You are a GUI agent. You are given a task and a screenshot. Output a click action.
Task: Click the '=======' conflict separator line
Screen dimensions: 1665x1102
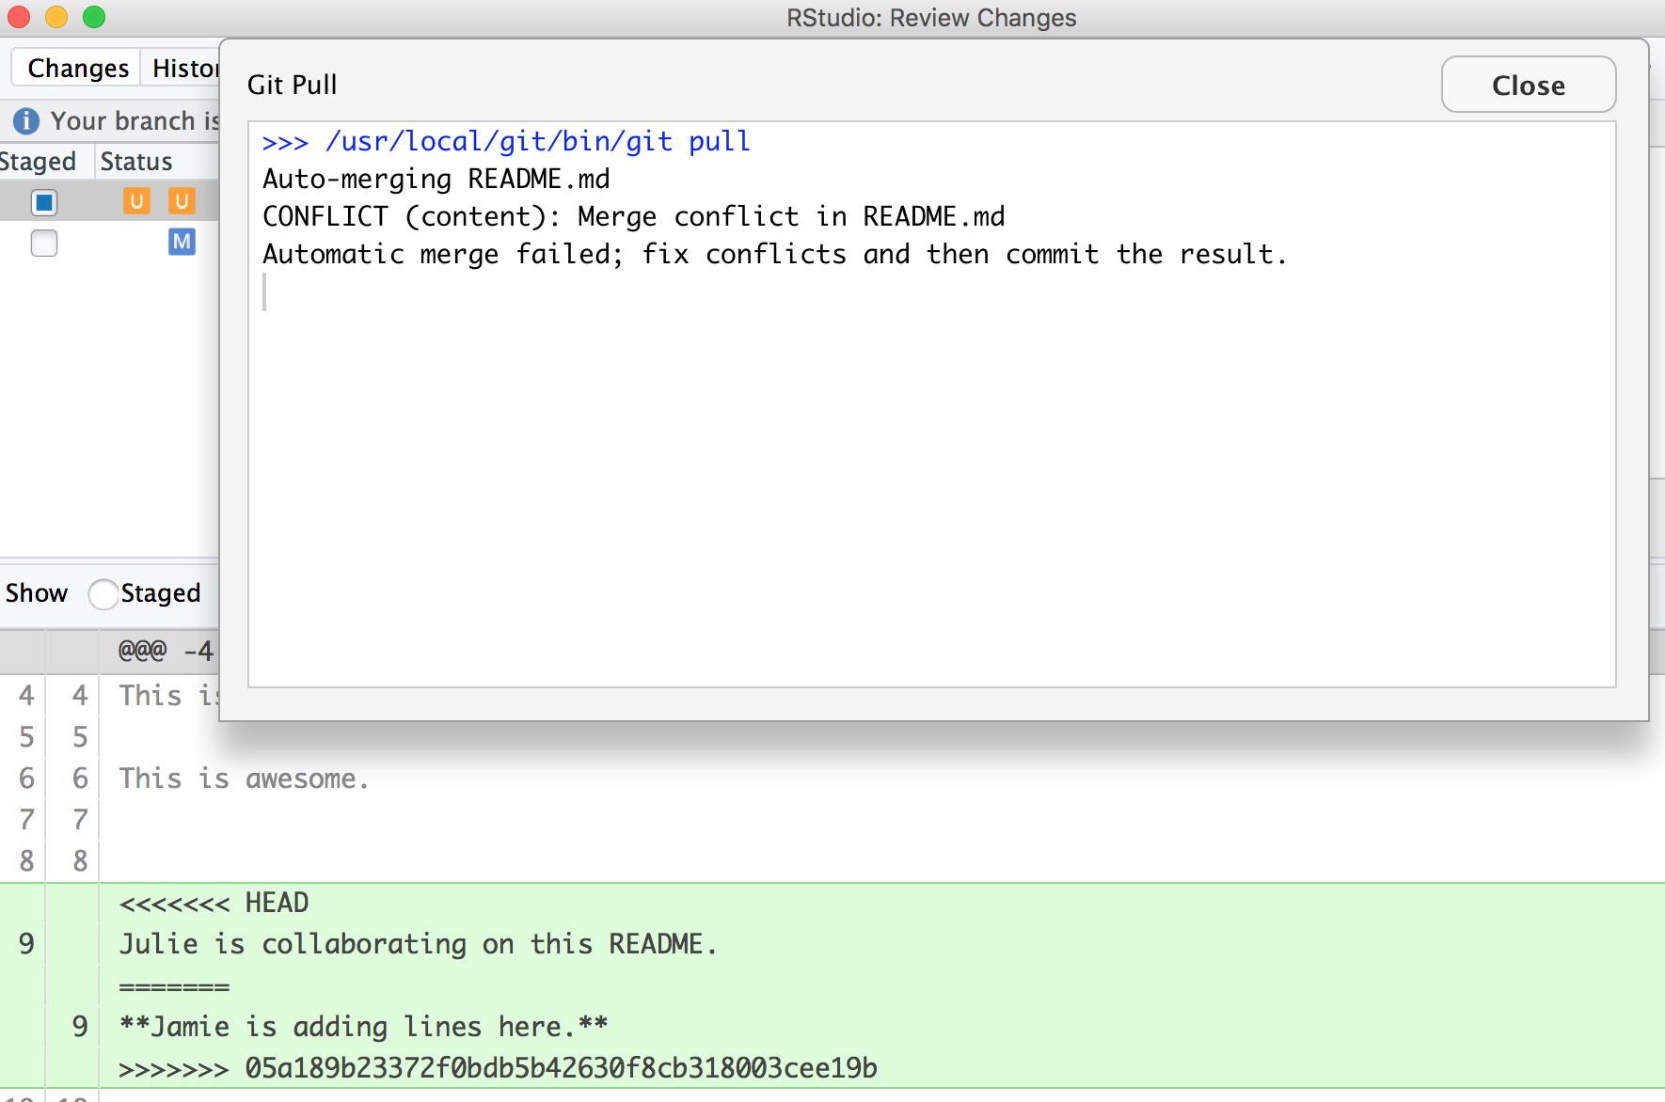pos(174,986)
